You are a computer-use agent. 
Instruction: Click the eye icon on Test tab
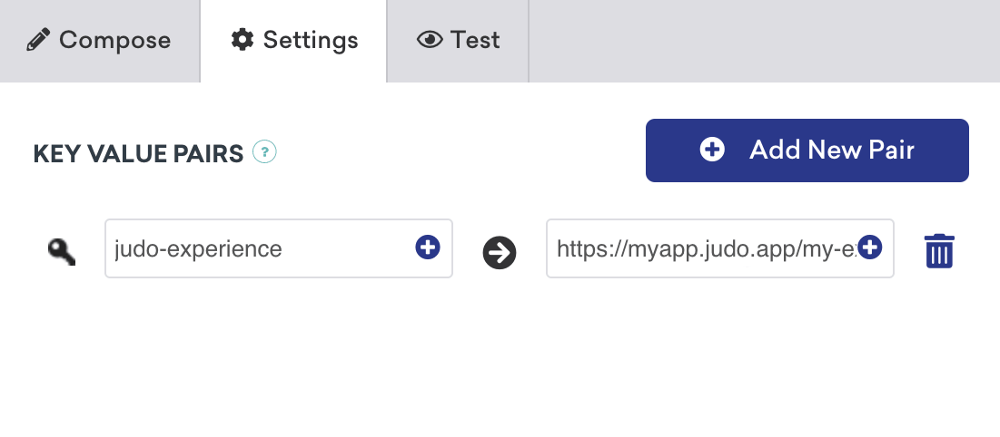pos(429,41)
